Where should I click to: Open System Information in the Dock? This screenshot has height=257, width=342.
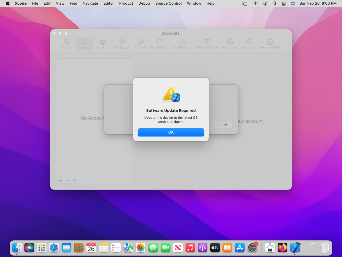tap(270, 248)
